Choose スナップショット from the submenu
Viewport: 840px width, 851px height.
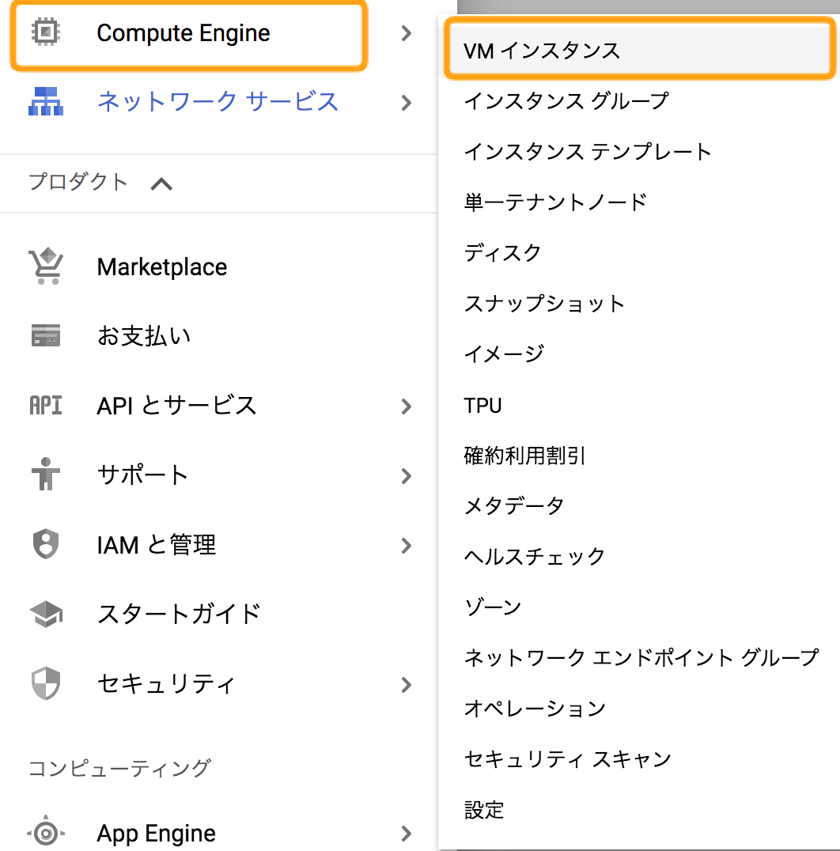coord(544,304)
